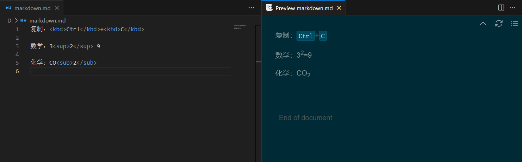
Task: Close the Preview markdown.md tab
Action: tap(339, 8)
